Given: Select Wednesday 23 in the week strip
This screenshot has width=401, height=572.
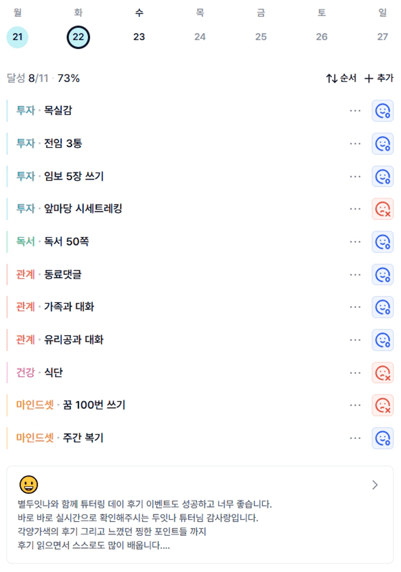Looking at the screenshot, I should tap(139, 37).
